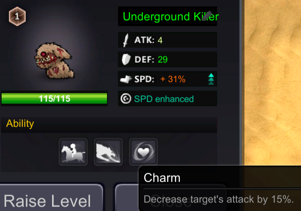The height and width of the screenshot is (211, 301).
Task: Click the pencil edit icon beside name
Action: (207, 15)
